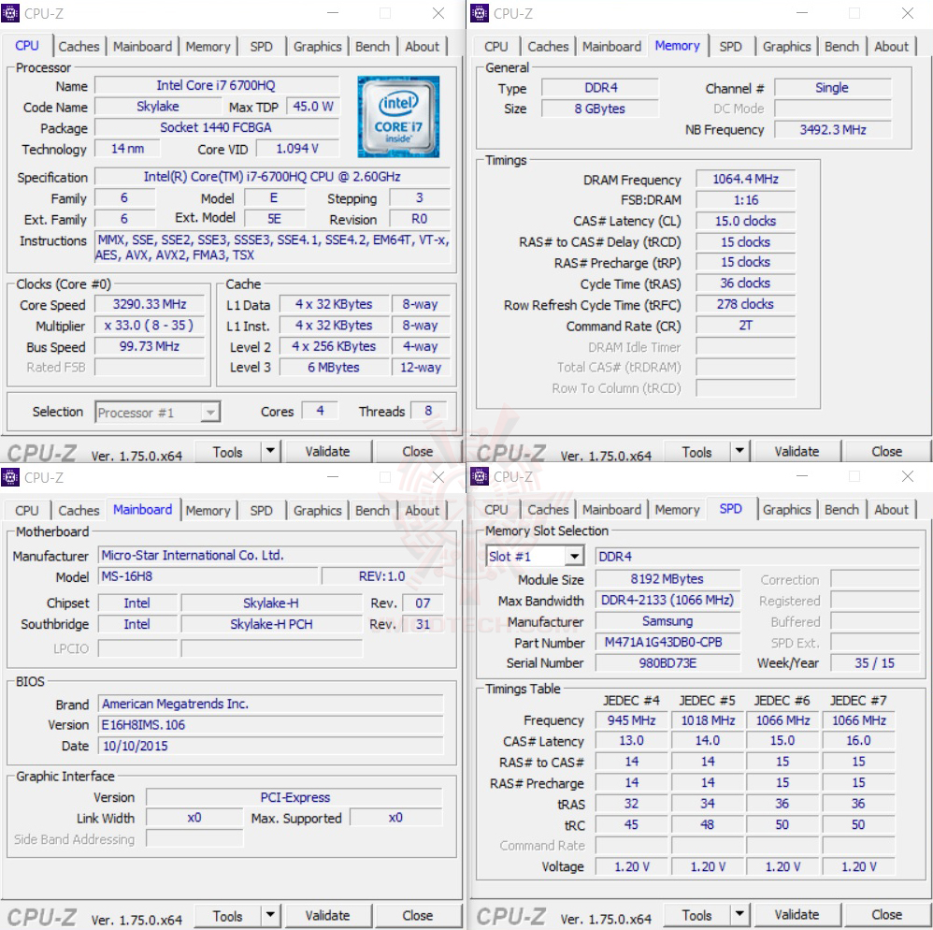
Task: Click the Validate button in the CPU window
Action: (327, 451)
